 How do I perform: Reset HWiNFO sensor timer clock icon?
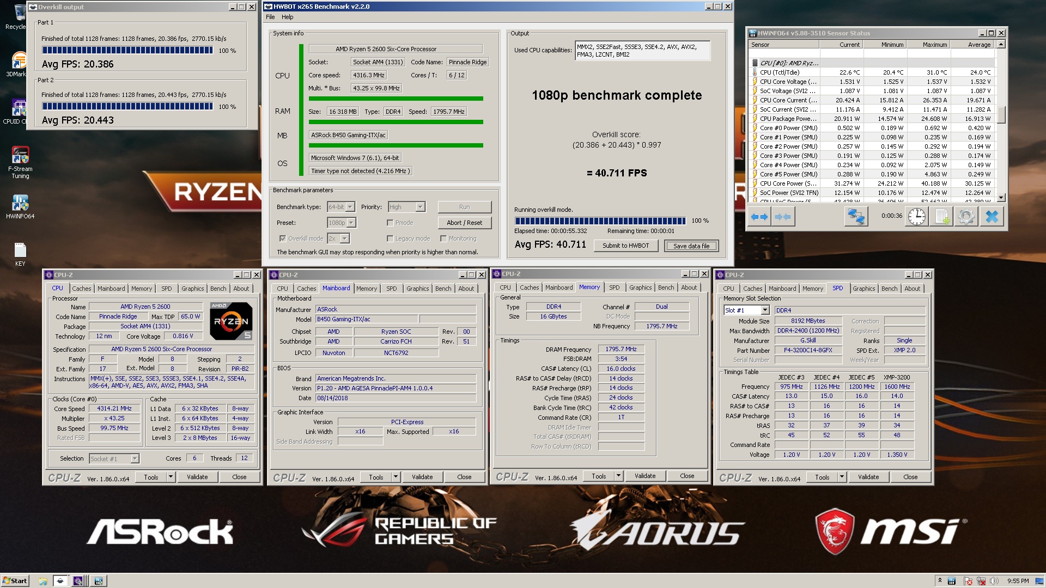click(x=917, y=217)
